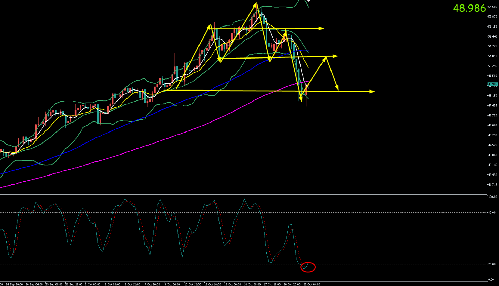Click the large green 48.986 price readout
The image size is (499, 286).
pyautogui.click(x=469, y=8)
